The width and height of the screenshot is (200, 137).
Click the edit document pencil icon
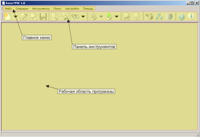[24, 17]
